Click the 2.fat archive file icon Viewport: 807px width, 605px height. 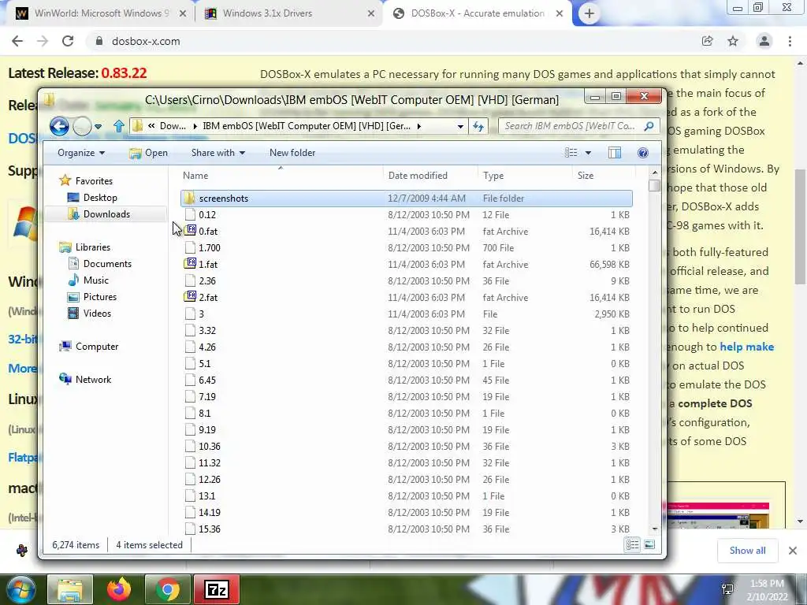(x=191, y=297)
